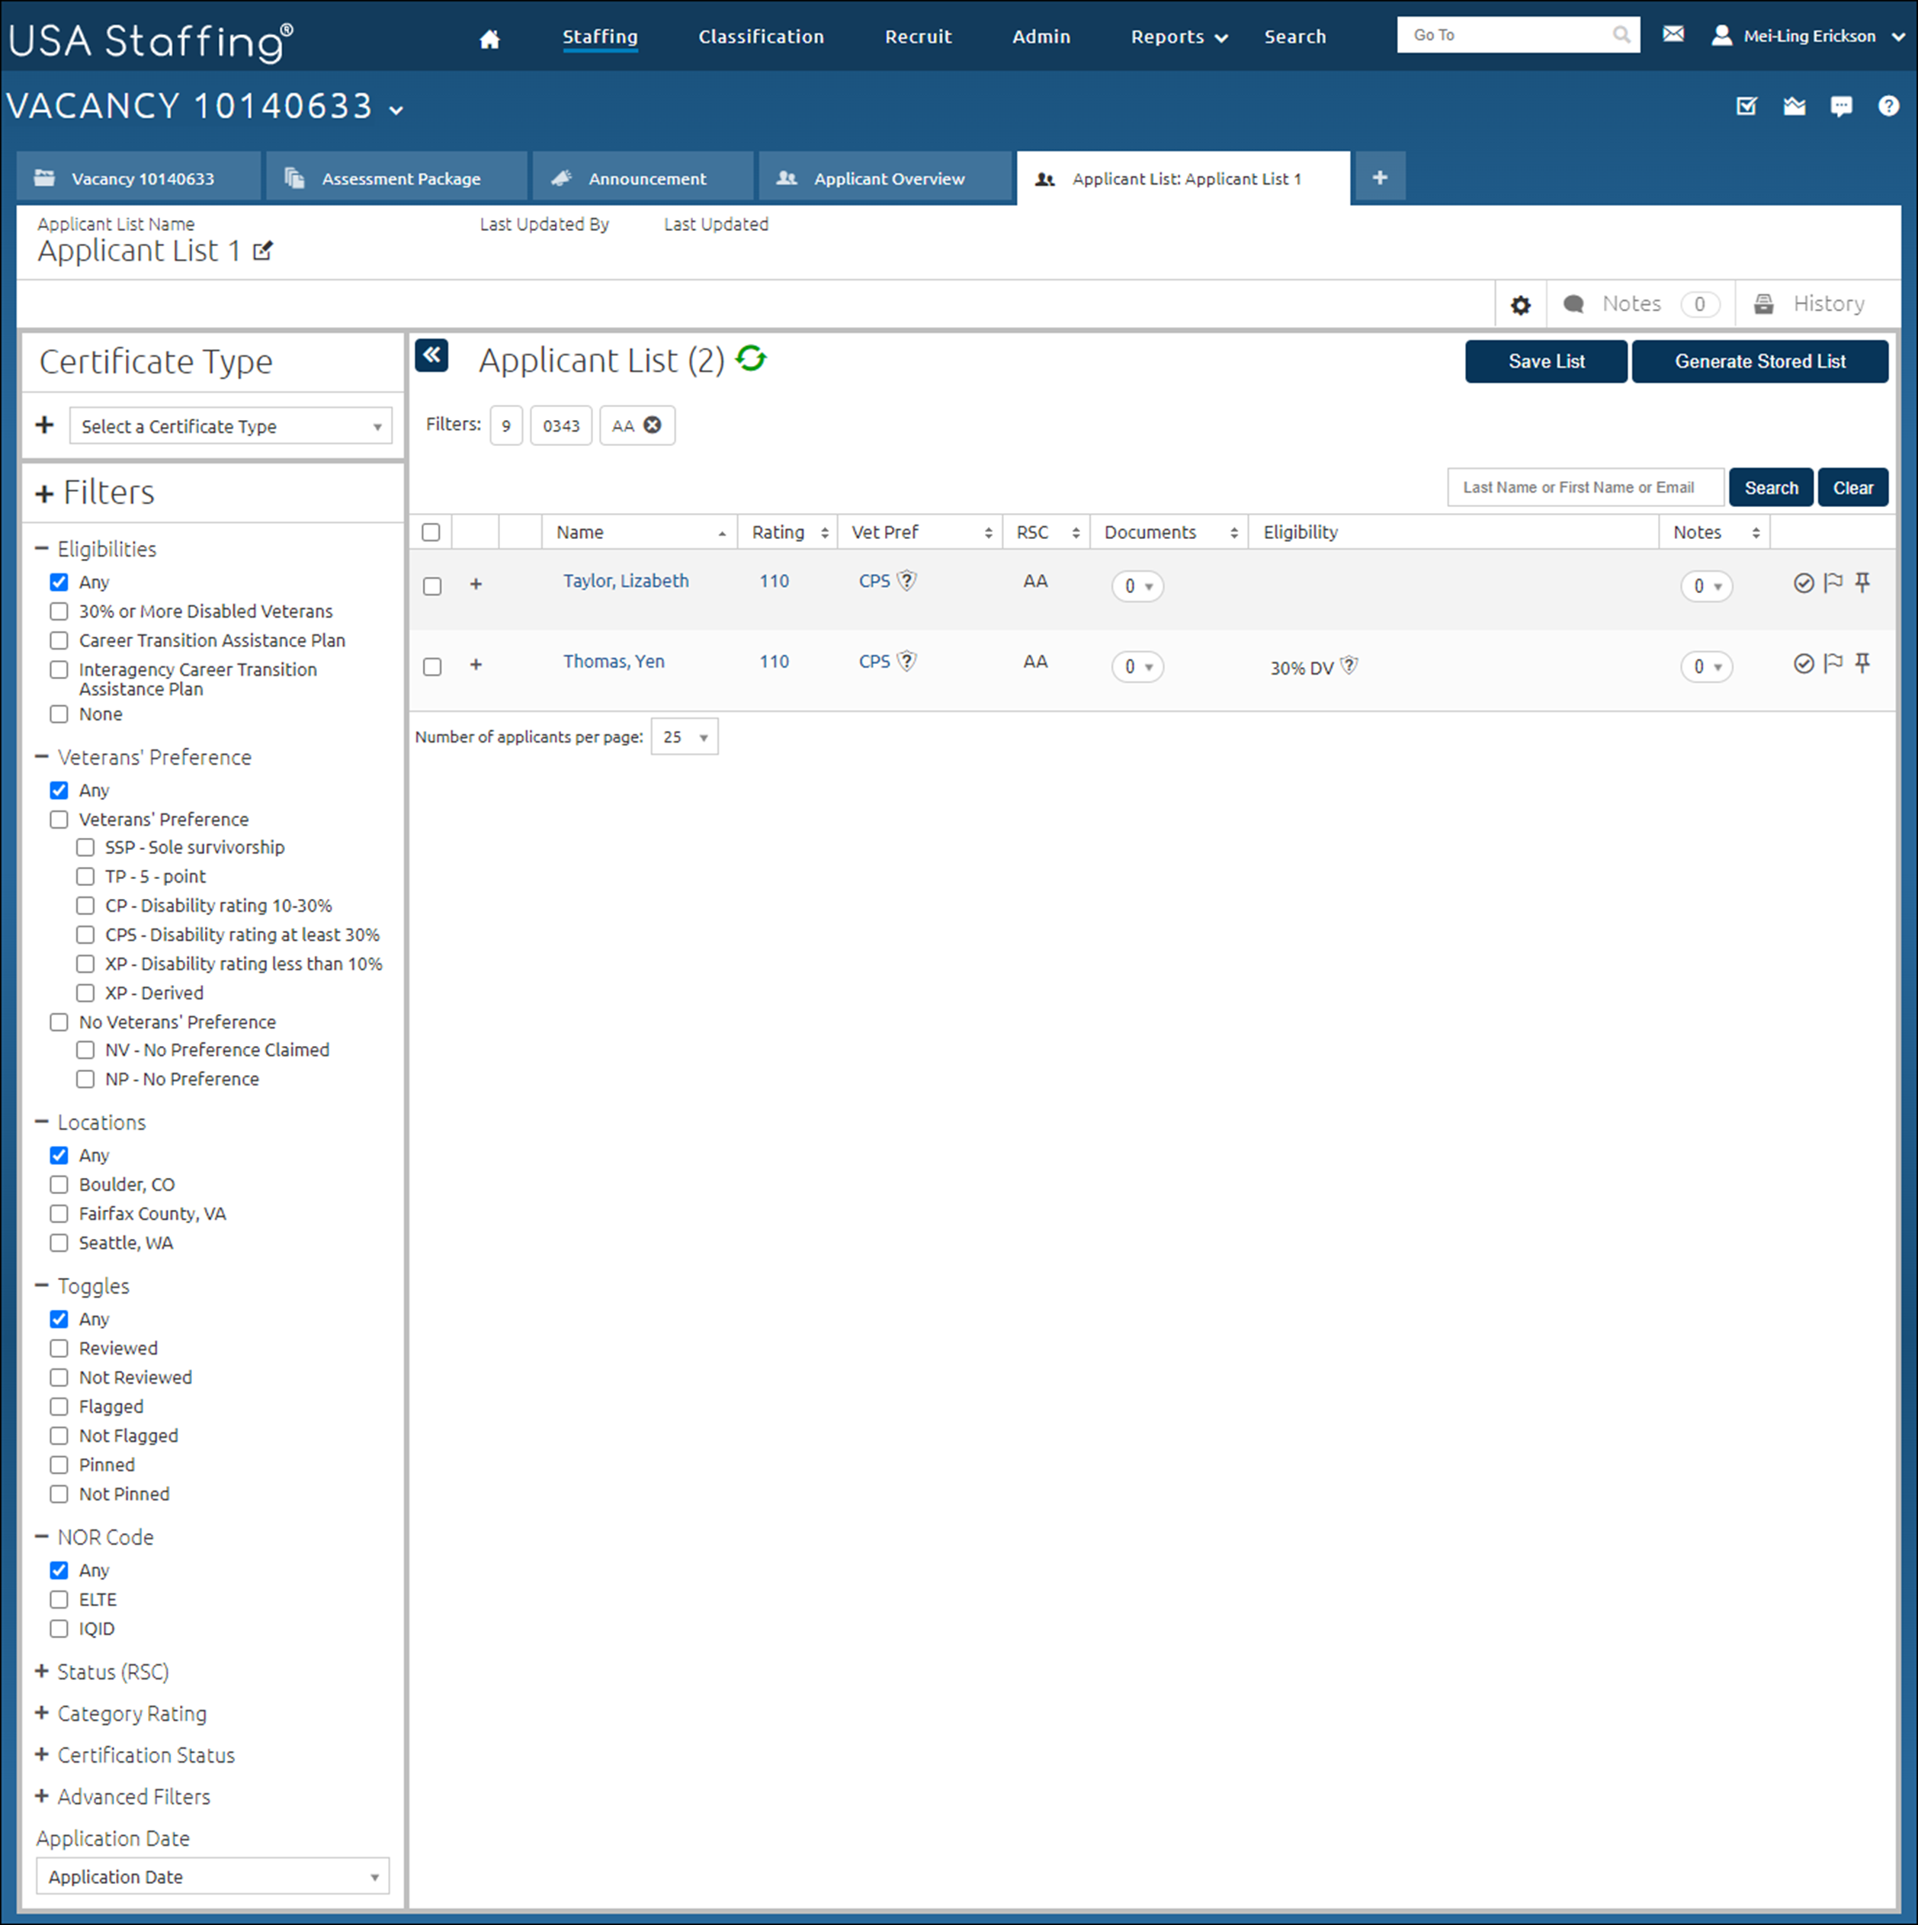Screen dimensions: 1918x1925
Task: Click the Save List button
Action: 1546,361
